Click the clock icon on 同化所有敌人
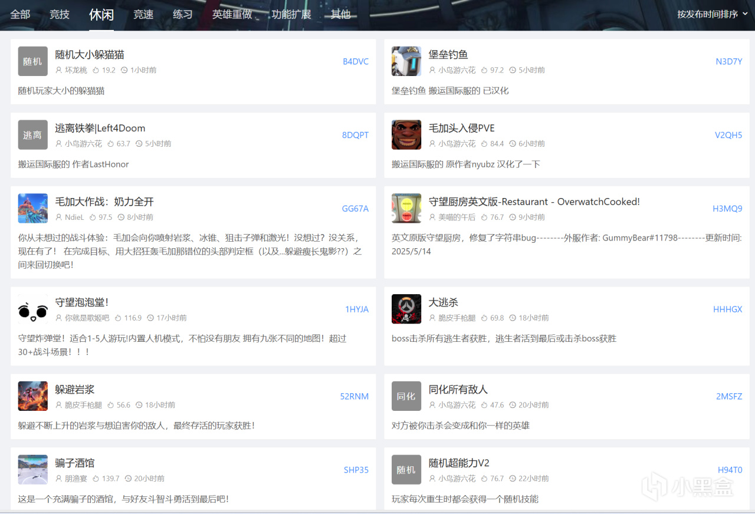Image resolution: width=755 pixels, height=514 pixels. [x=513, y=405]
